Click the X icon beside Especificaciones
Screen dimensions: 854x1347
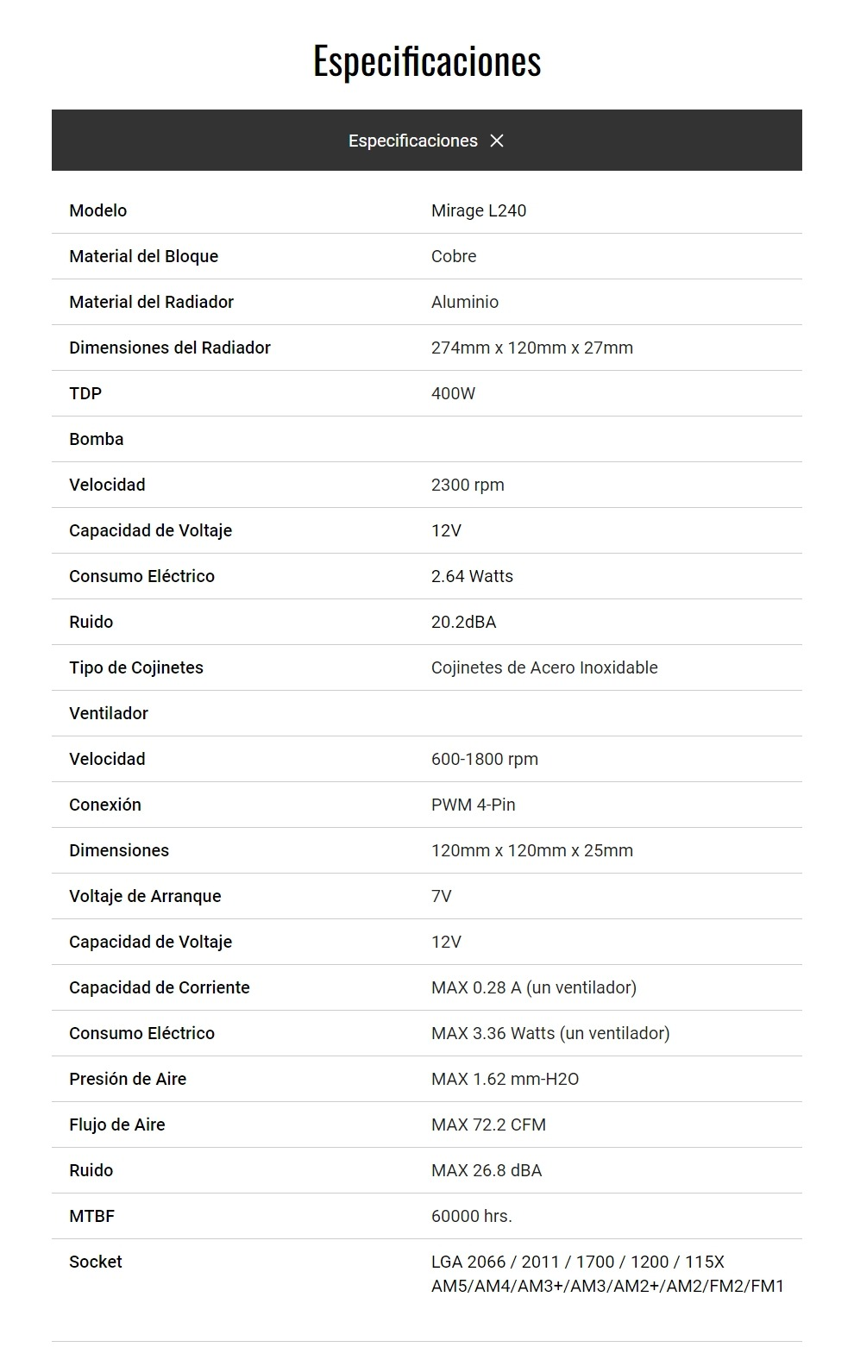click(x=497, y=141)
